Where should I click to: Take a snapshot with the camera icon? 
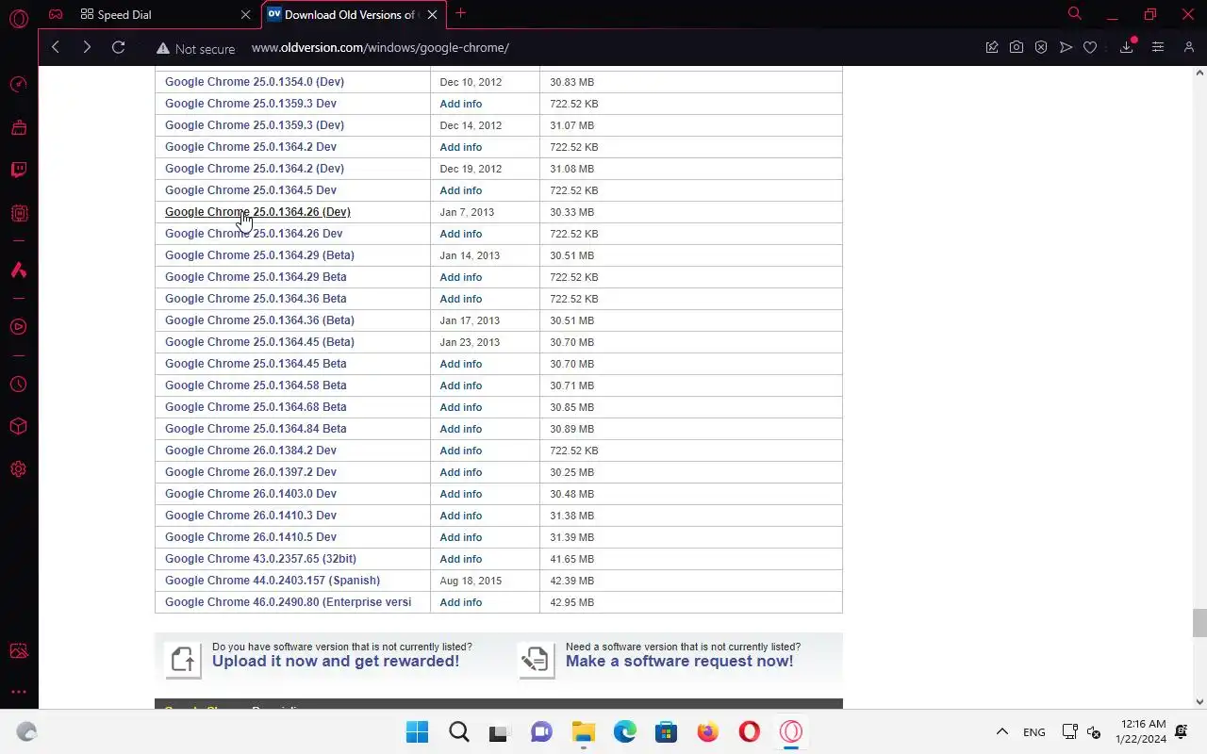coord(1017,47)
